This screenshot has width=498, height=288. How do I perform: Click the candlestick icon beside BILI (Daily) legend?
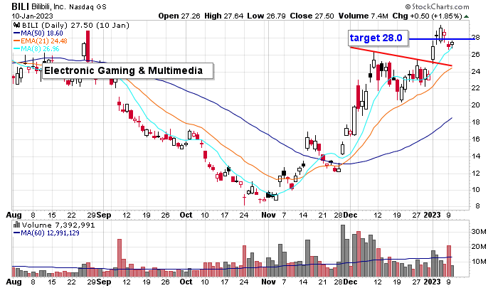click(16, 26)
